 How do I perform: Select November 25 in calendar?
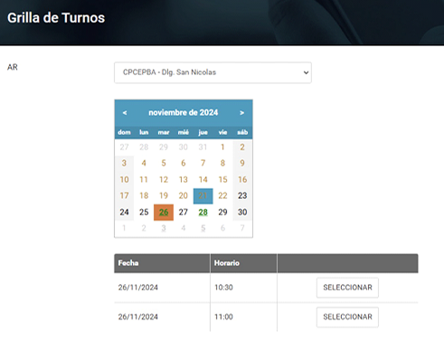point(144,213)
